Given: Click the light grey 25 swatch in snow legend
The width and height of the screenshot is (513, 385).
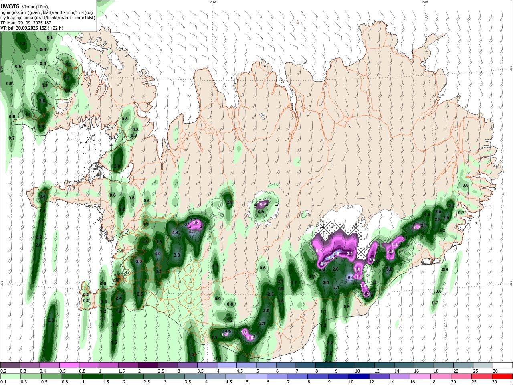Looking at the screenshot, I should pos(483,365).
